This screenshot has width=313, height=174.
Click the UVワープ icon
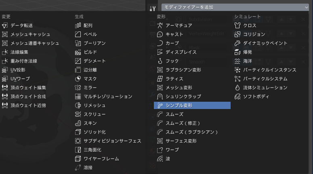[x=5, y=79]
